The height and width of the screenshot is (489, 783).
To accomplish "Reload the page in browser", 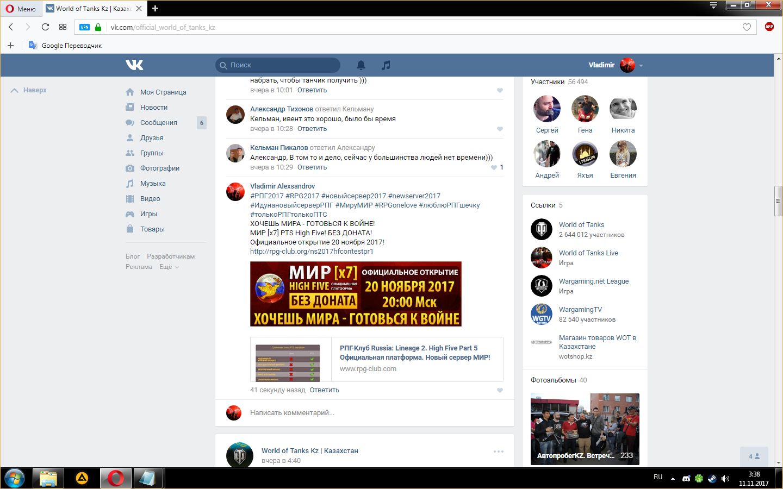I will point(45,27).
